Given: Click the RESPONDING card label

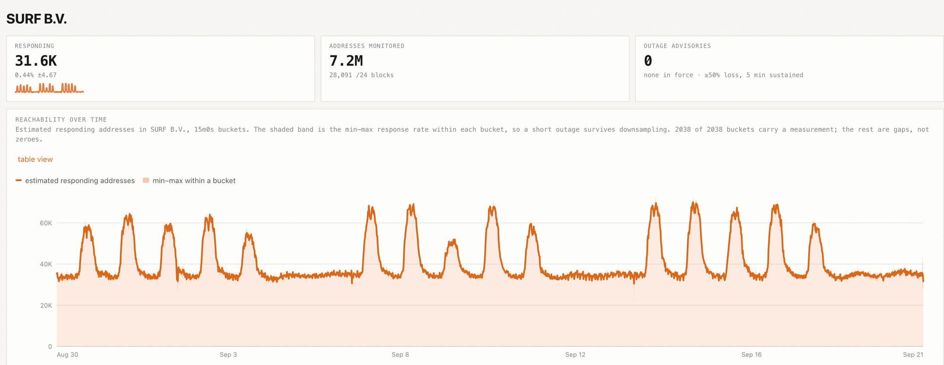Looking at the screenshot, I should [x=34, y=46].
